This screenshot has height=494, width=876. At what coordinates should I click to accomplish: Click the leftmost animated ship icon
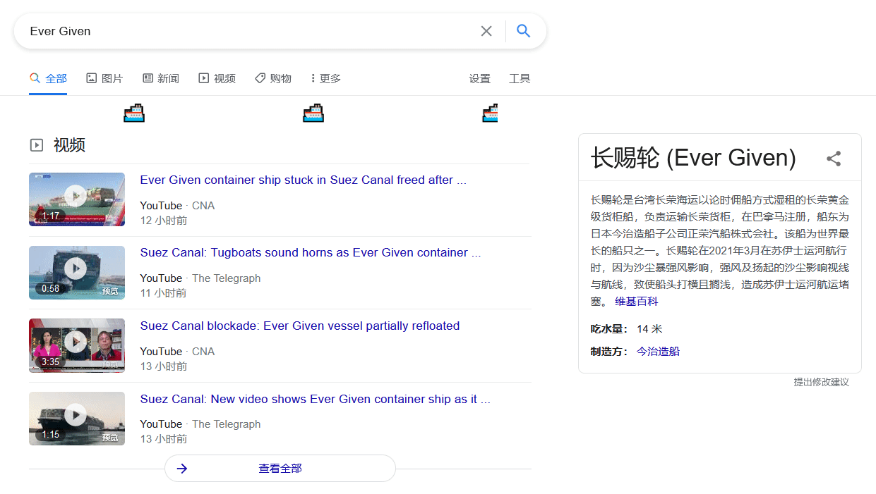click(134, 113)
